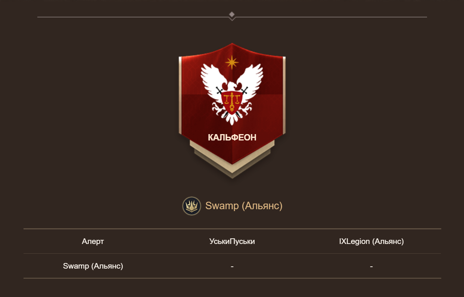Click the diamond marker on the top divider
Viewport: 464px width, 297px height.
(232, 15)
